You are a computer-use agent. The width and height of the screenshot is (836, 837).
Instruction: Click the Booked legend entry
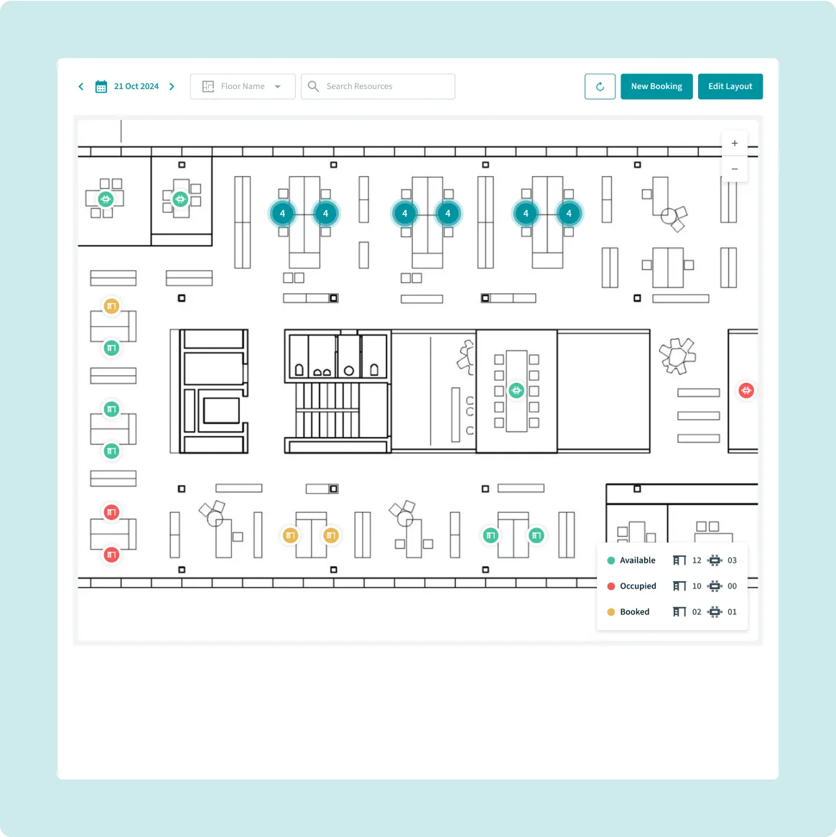[628, 611]
